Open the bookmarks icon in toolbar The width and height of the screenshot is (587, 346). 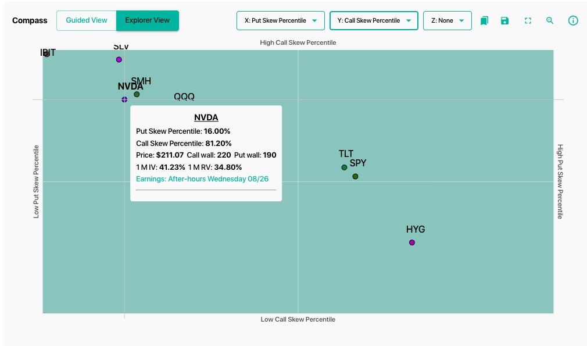click(x=484, y=20)
